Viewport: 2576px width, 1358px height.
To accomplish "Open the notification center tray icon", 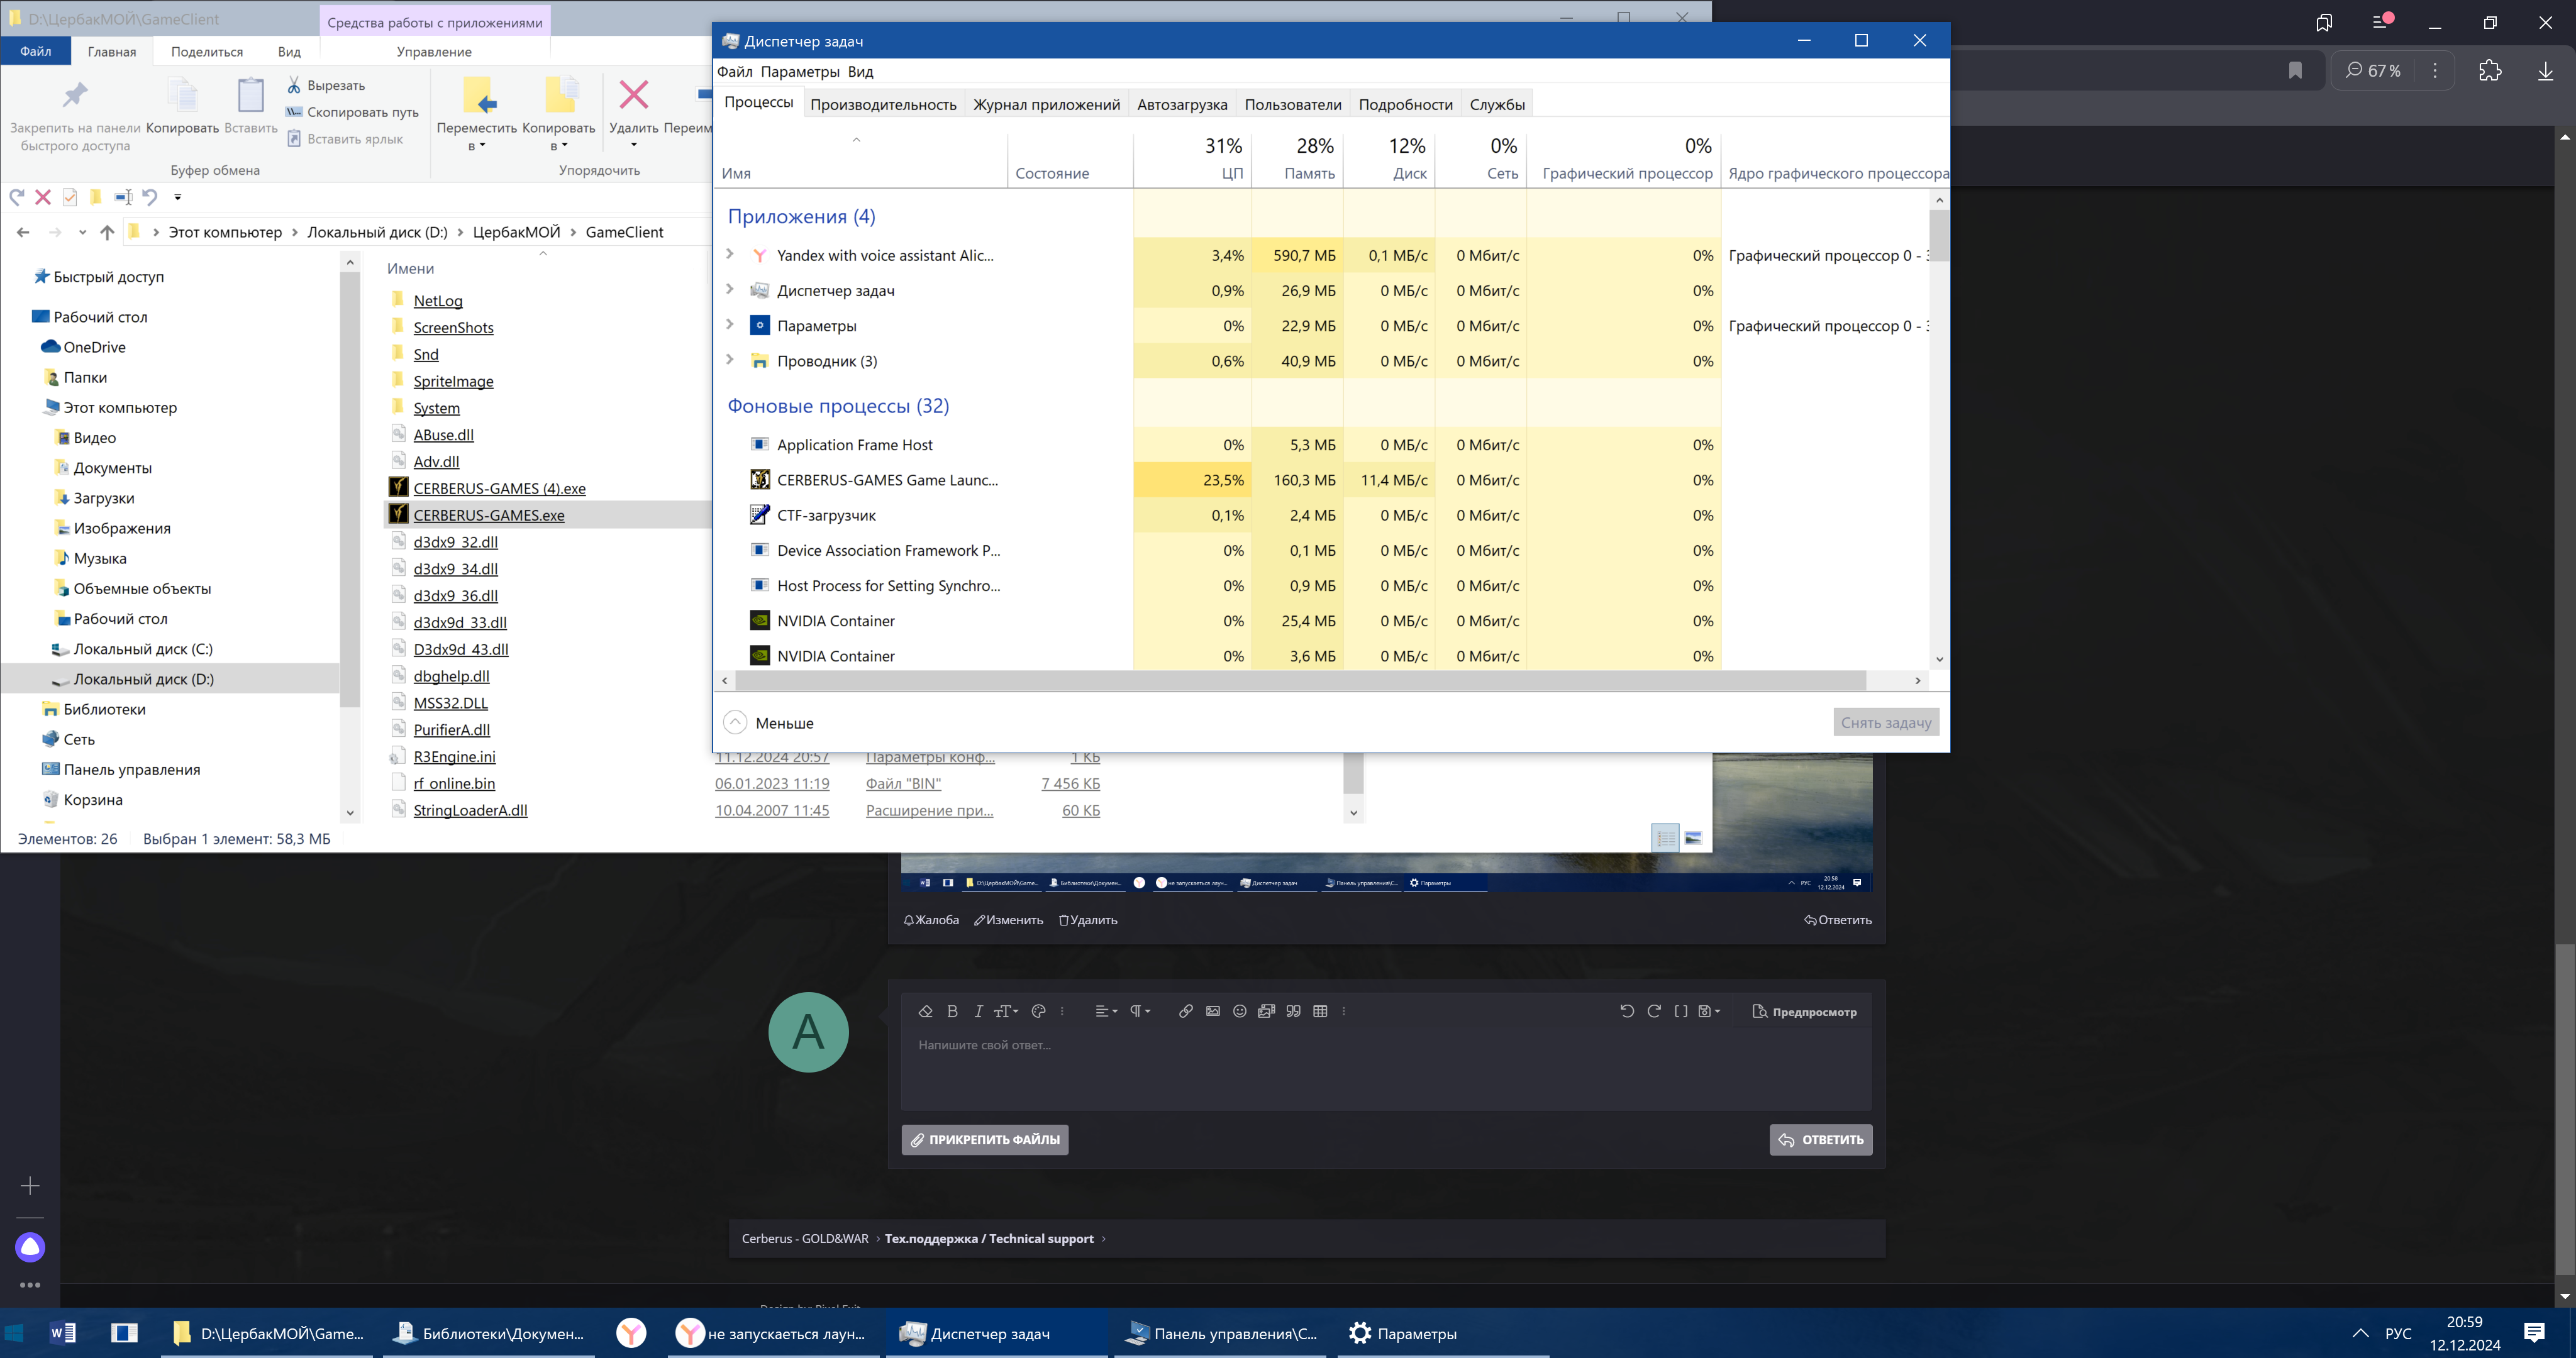I will tap(2533, 1333).
